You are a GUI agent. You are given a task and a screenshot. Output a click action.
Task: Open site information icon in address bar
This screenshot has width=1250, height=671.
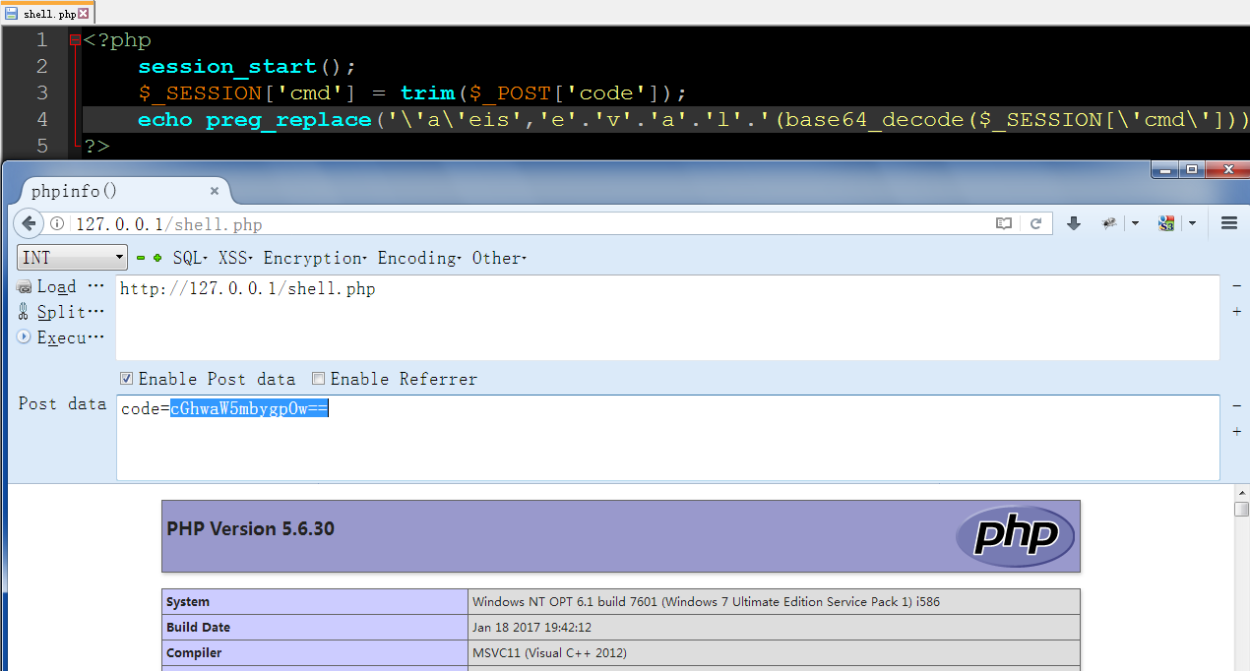point(57,224)
